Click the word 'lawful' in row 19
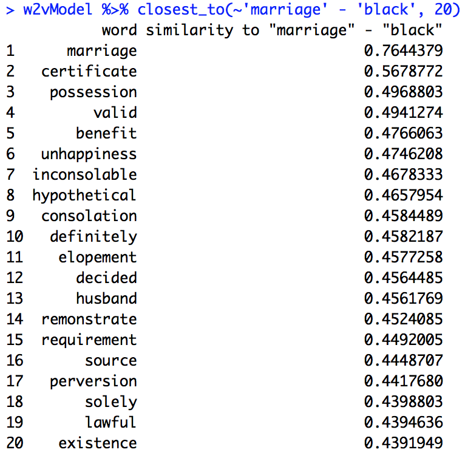Viewport: 465px width, 458px height. coord(110,422)
